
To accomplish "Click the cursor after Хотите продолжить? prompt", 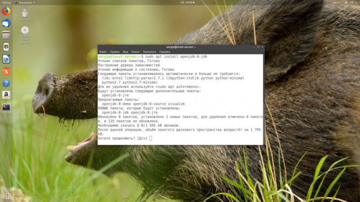I will click(150, 138).
